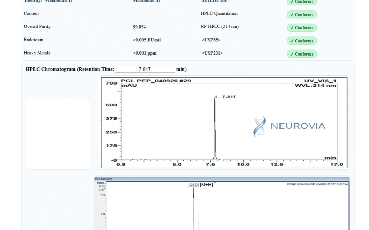Viewport: 369px width, 230px height.
Task: Click the Conforms badge in the Identity row
Action: point(302,2)
